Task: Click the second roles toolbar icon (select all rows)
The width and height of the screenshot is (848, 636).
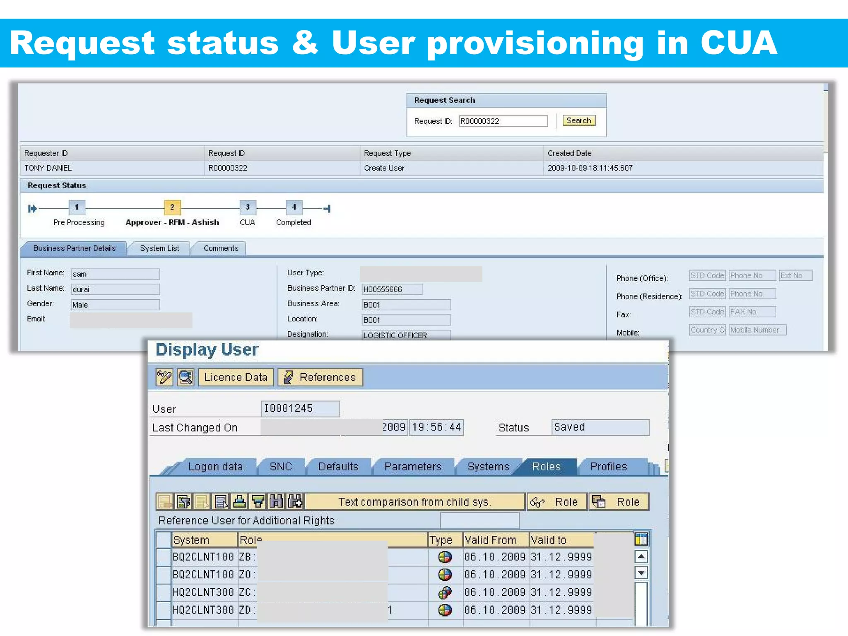Action: pyautogui.click(x=183, y=501)
